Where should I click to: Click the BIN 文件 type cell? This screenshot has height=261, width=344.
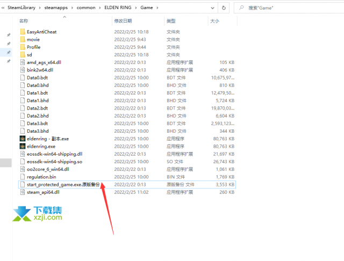176,177
